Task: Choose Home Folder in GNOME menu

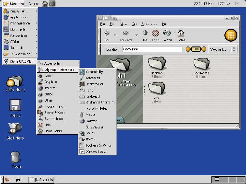Action: 57,131
